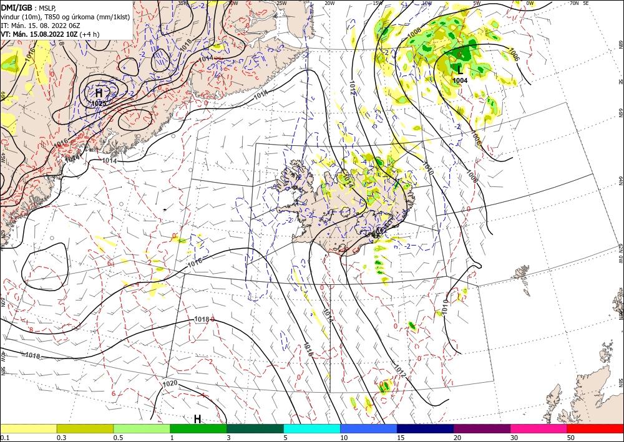Pick the blue 10–15 mm legend swatch
Screen dimensions: 624x442
point(369,428)
